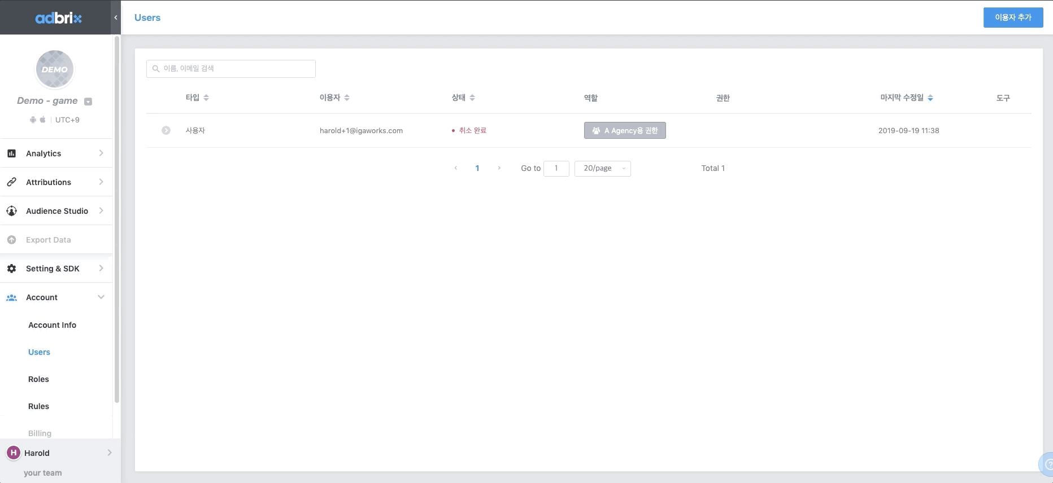Click the name and email search field
Screen dimensions: 1053x483
(x=231, y=69)
